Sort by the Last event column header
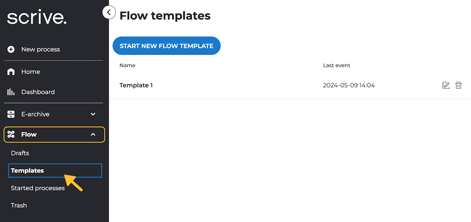Viewport: 471px width, 222px height. tap(336, 65)
